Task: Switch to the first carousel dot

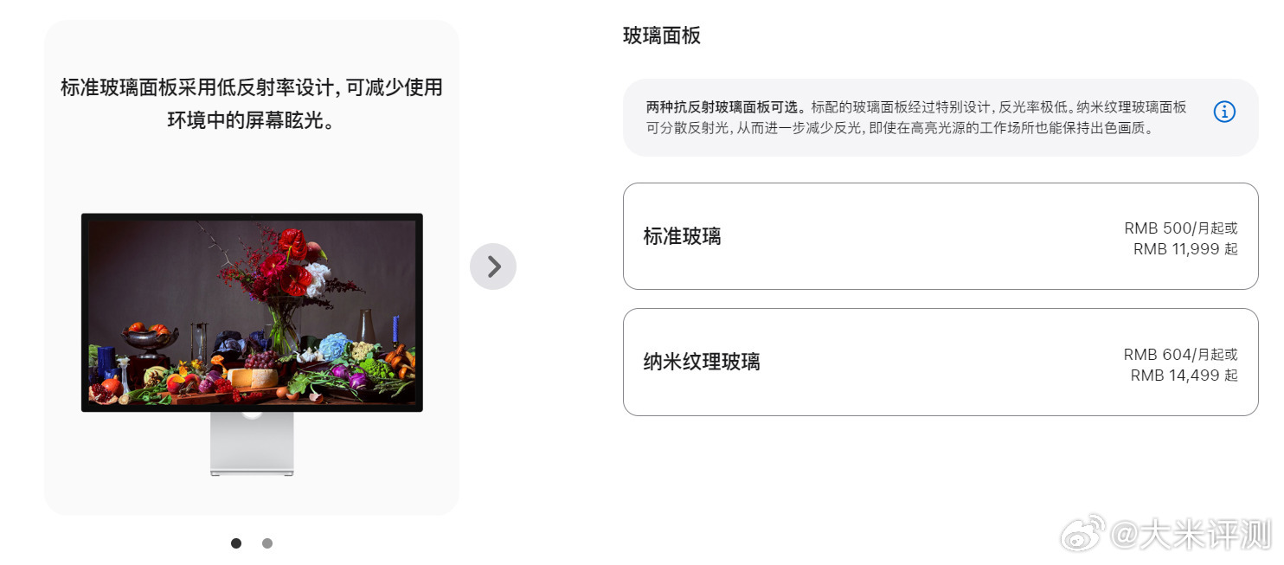Action: tap(236, 543)
